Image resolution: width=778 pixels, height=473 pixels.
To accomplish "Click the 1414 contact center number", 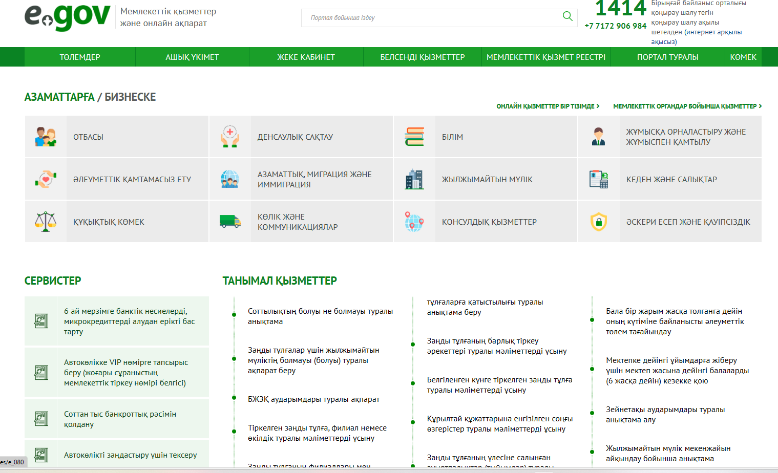I will (x=621, y=8).
